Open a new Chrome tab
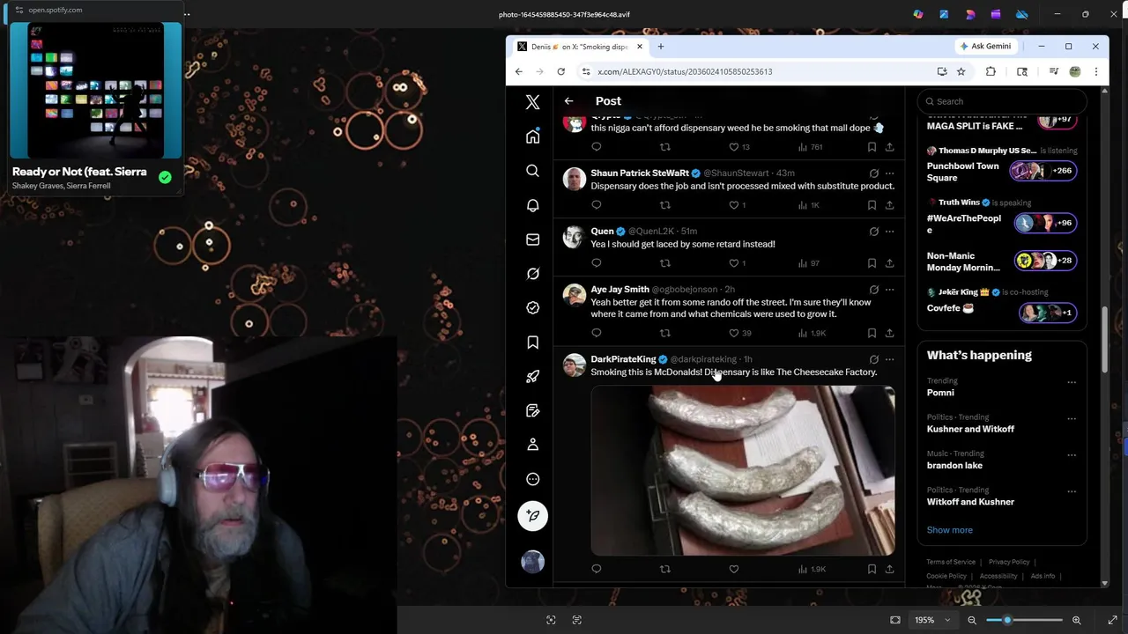1128x634 pixels. tap(660, 47)
